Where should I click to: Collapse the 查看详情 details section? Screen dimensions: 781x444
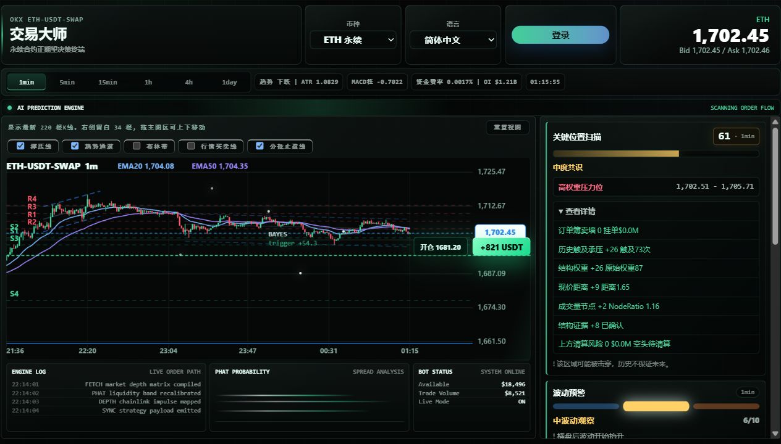[x=576, y=211]
